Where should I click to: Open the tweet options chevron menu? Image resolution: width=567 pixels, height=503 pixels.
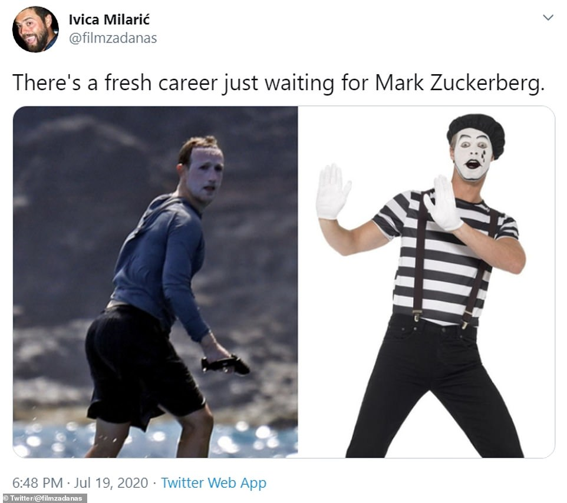coord(548,17)
